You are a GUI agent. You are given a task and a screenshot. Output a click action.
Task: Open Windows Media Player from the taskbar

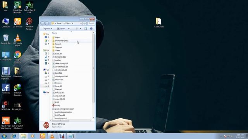tap(33, 136)
